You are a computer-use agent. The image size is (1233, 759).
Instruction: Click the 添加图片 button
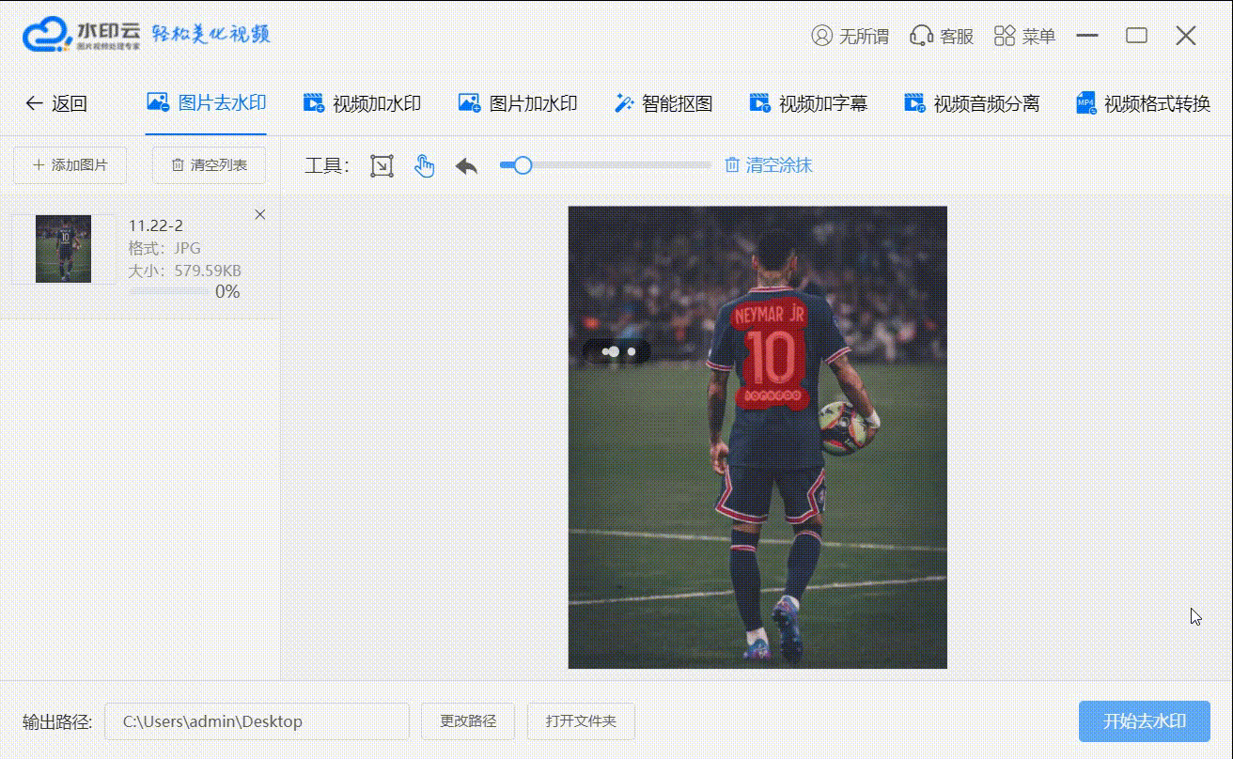tap(70, 165)
